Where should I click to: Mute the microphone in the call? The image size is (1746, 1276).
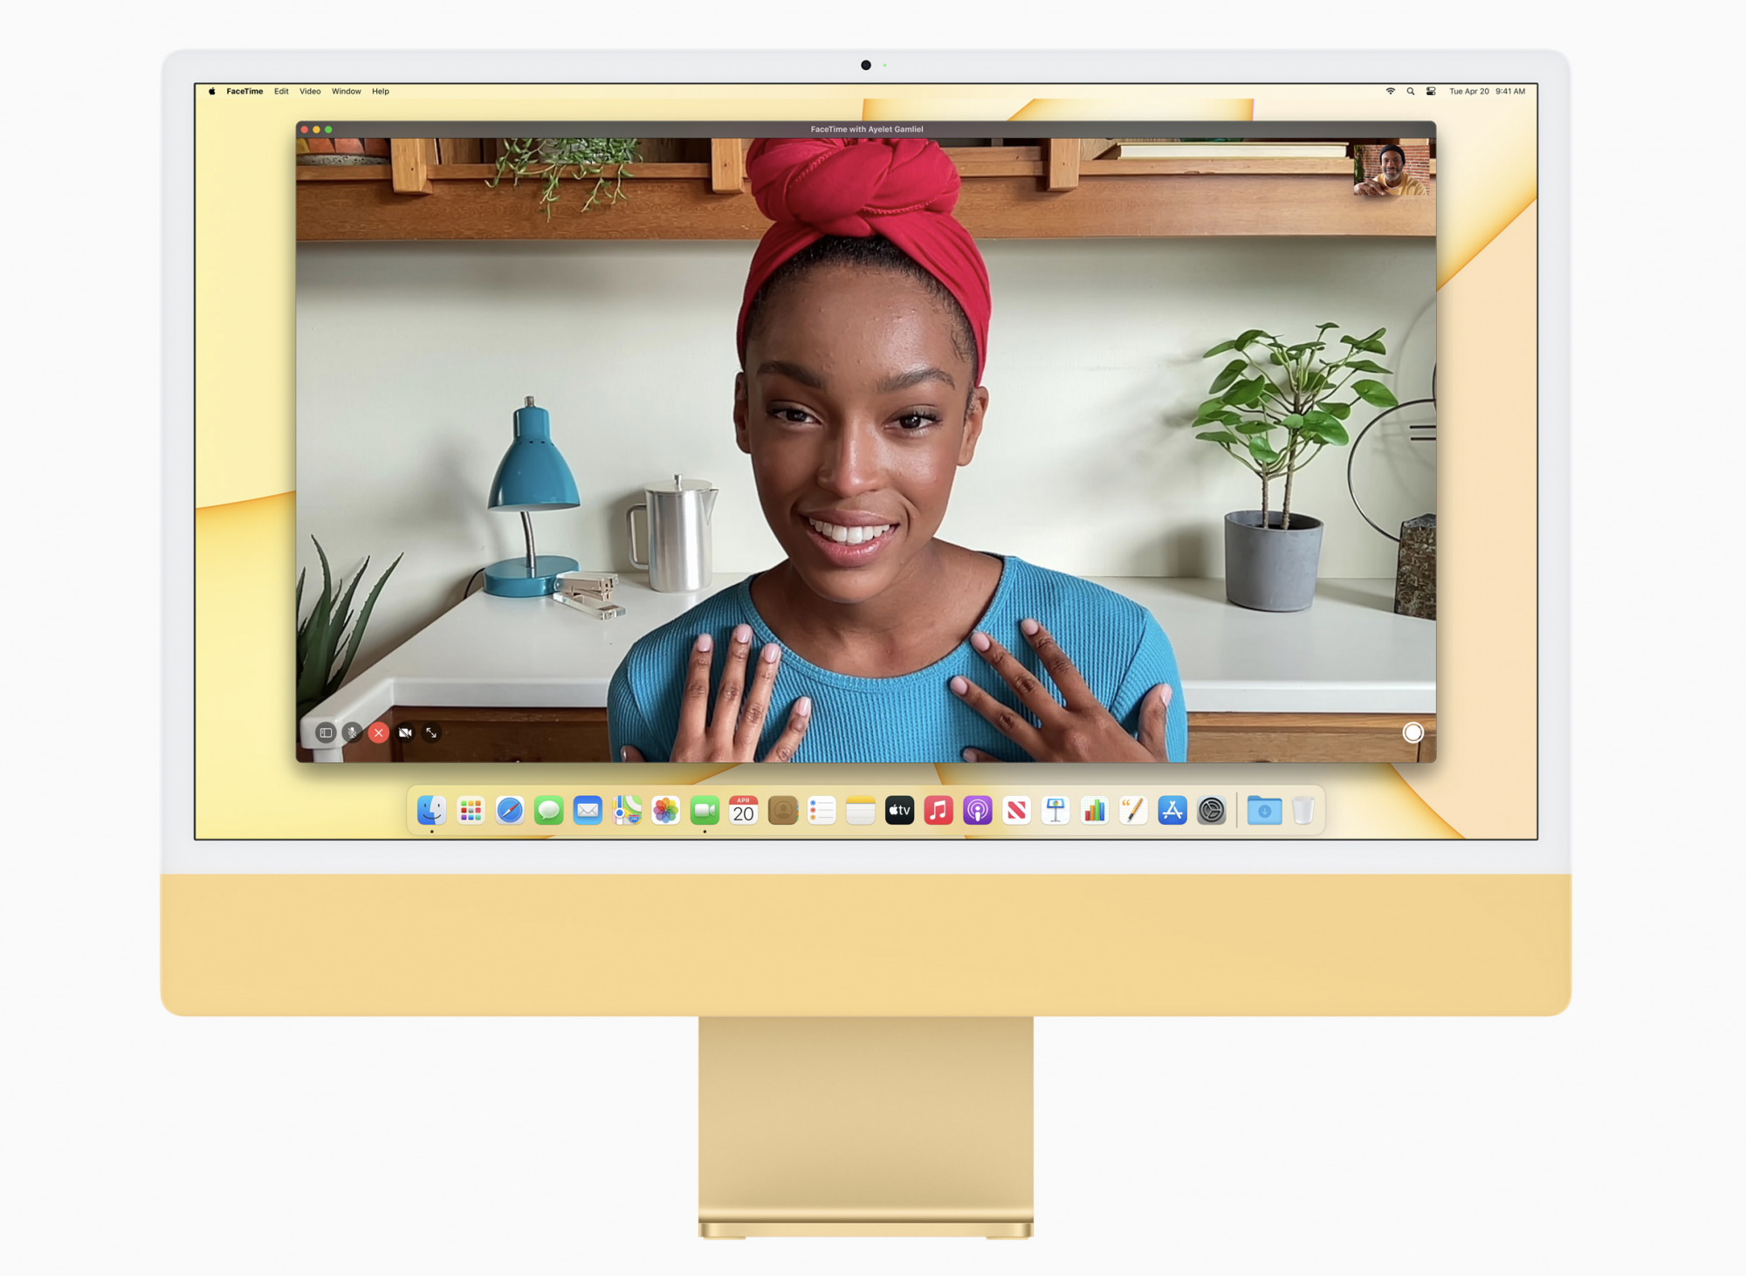pyautogui.click(x=352, y=732)
